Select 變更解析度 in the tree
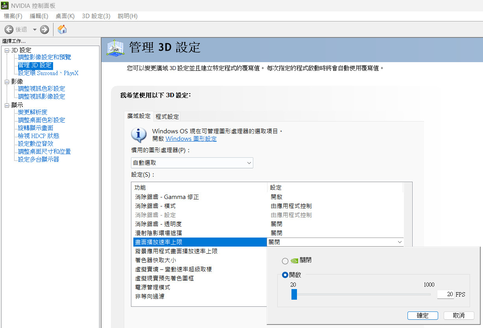This screenshot has width=483, height=328. coord(33,112)
